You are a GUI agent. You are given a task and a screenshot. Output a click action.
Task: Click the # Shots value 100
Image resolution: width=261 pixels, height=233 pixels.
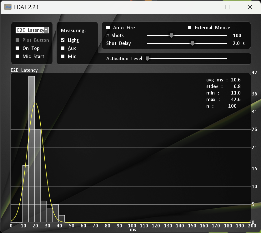coord(237,35)
